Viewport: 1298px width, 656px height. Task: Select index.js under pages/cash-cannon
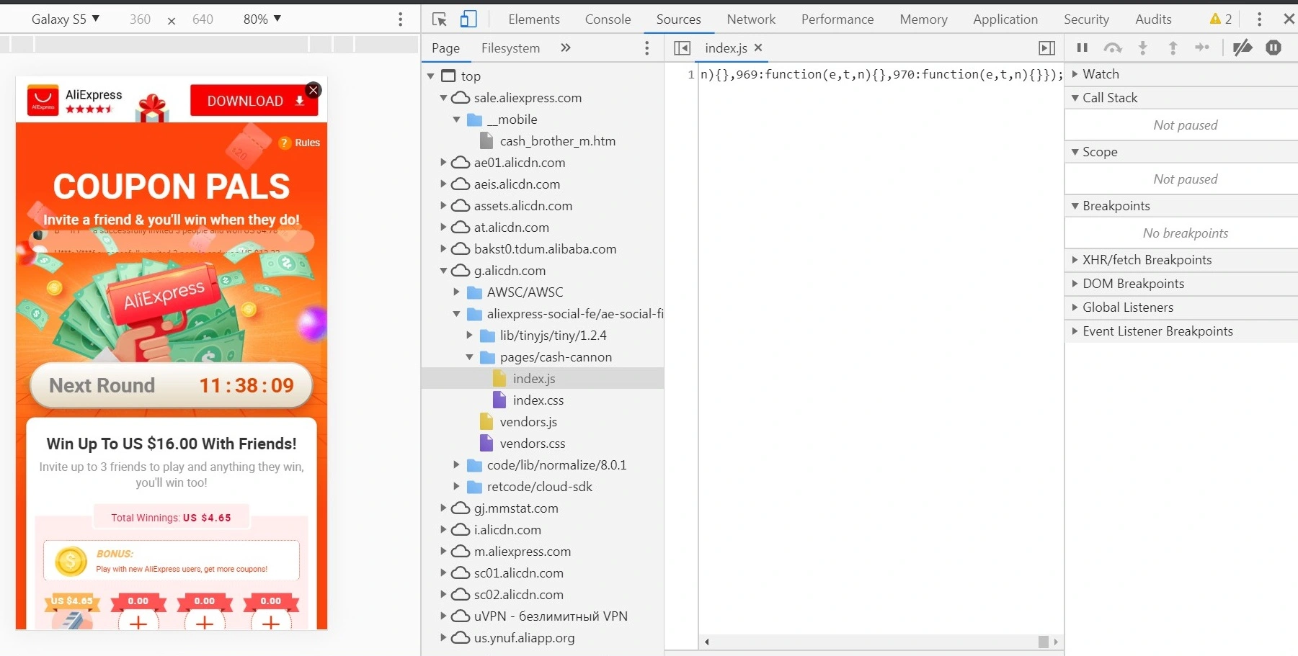[533, 379]
